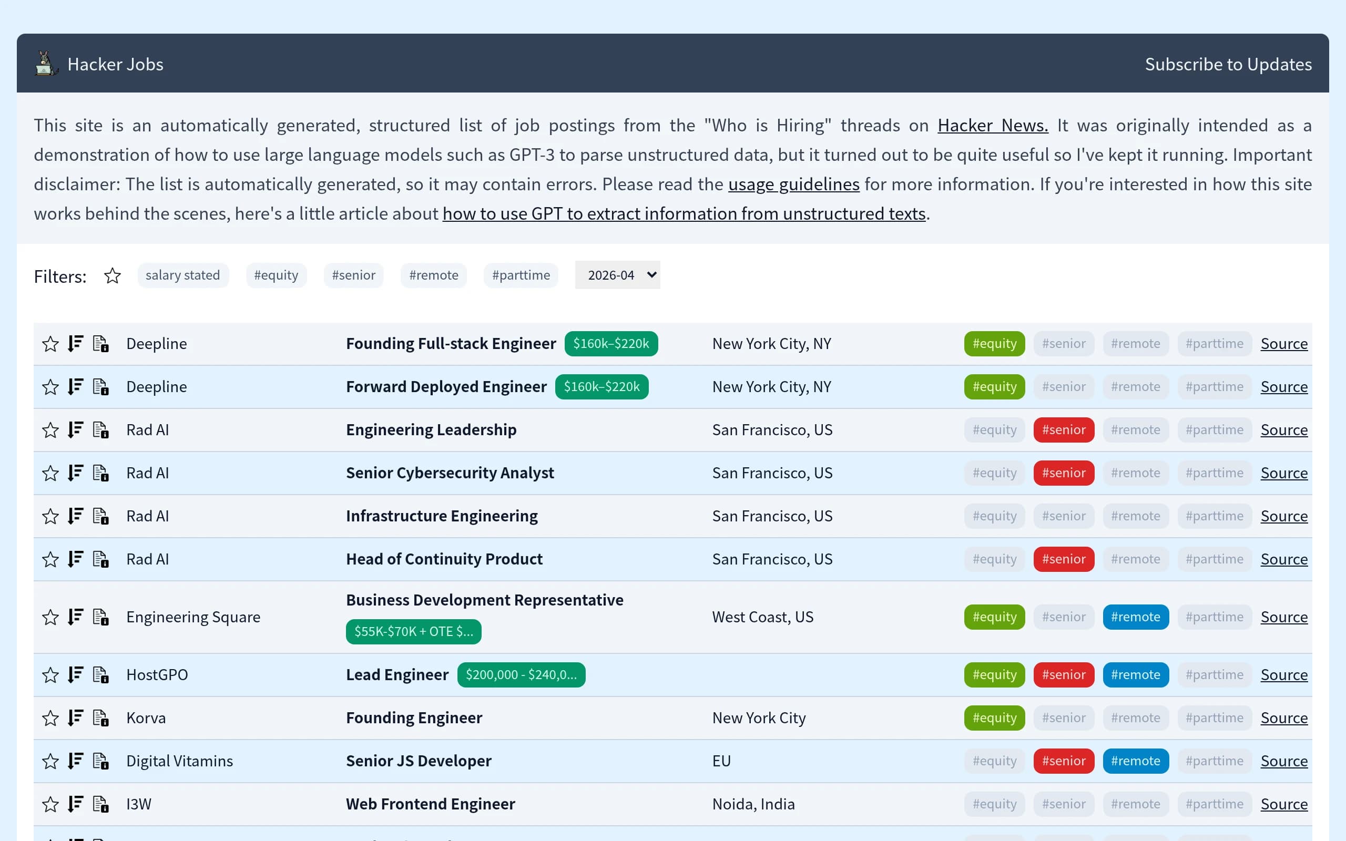Open document icon for Business Development Representative
The width and height of the screenshot is (1346, 841).
100,617
